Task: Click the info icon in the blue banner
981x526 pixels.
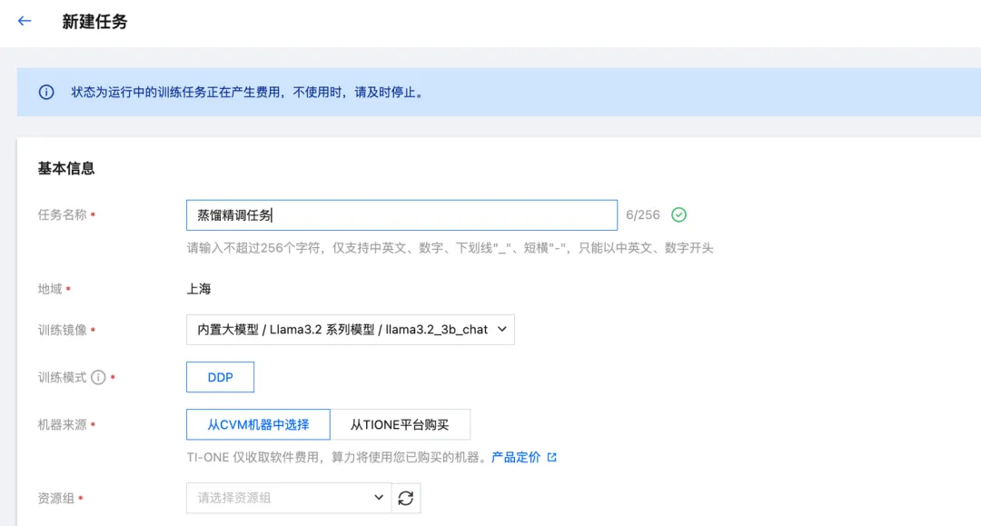Action: pos(46,93)
